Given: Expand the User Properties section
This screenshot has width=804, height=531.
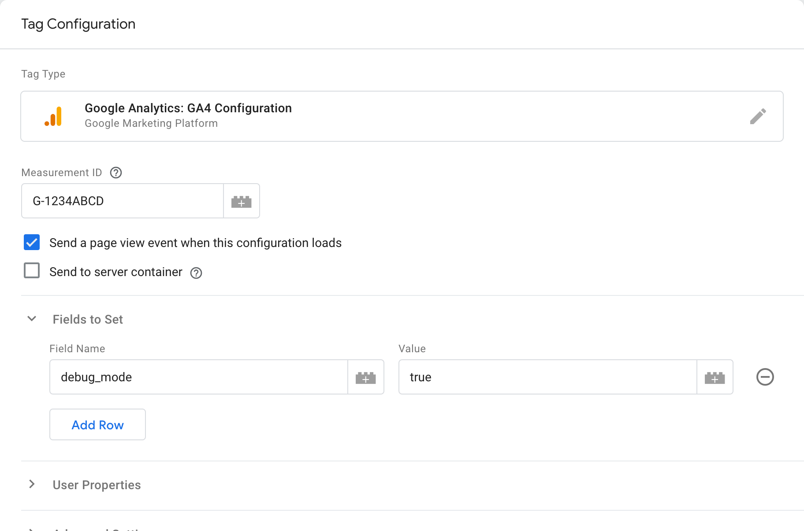Looking at the screenshot, I should pos(32,484).
